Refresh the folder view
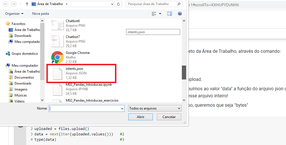 (119, 4)
